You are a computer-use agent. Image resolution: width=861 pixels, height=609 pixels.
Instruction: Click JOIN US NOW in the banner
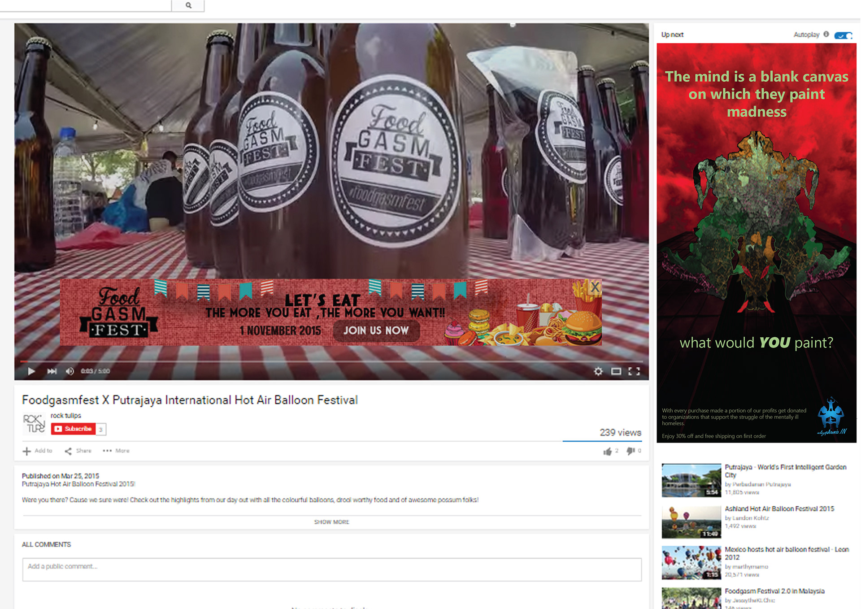click(x=376, y=331)
